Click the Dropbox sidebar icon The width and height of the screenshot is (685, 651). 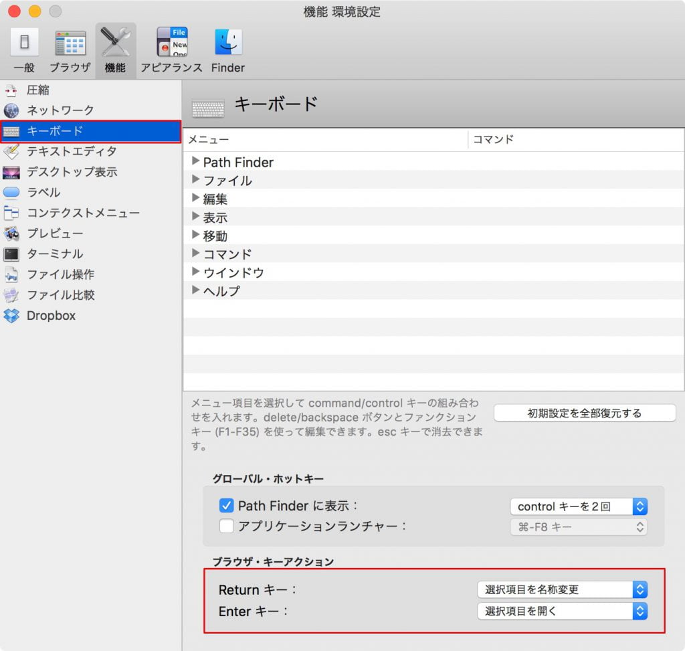click(11, 315)
